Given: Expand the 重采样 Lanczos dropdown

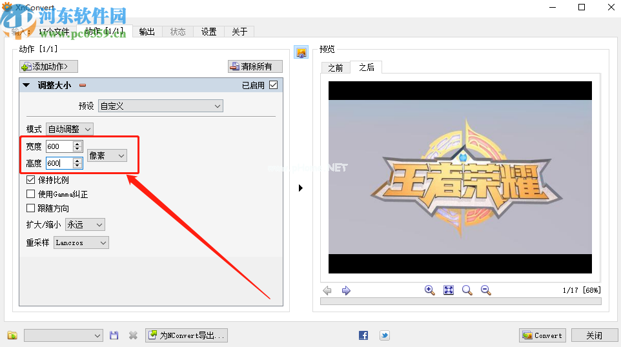Looking at the screenshot, I should click(x=81, y=243).
